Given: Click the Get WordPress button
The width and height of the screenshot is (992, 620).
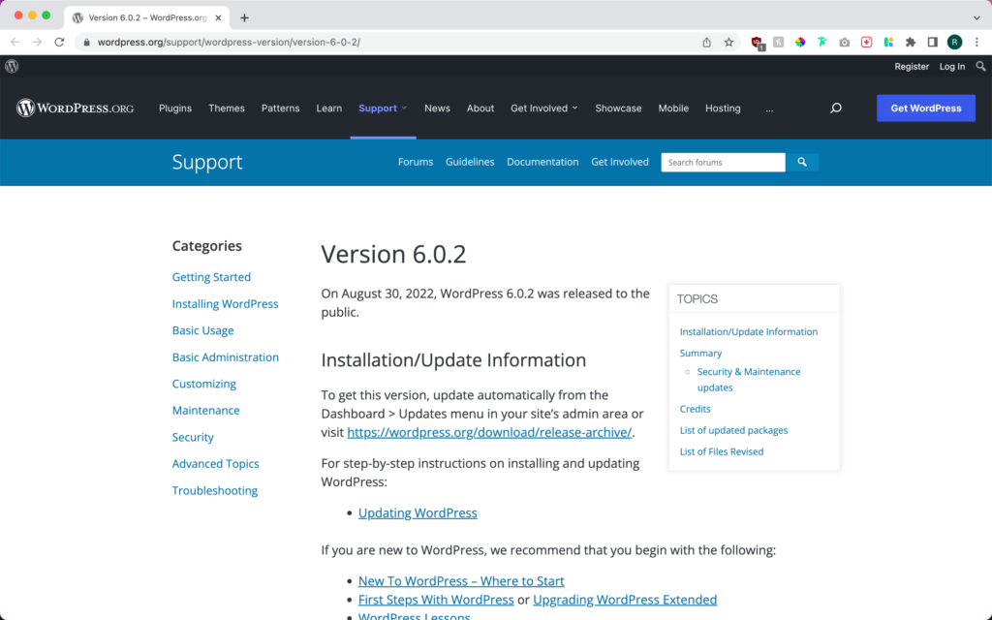Looking at the screenshot, I should (x=925, y=108).
